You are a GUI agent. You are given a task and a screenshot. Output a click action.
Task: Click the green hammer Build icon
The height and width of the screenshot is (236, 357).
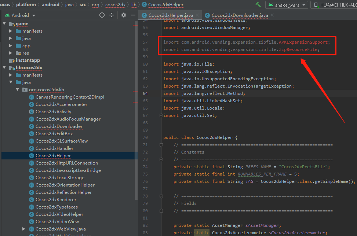click(258, 5)
